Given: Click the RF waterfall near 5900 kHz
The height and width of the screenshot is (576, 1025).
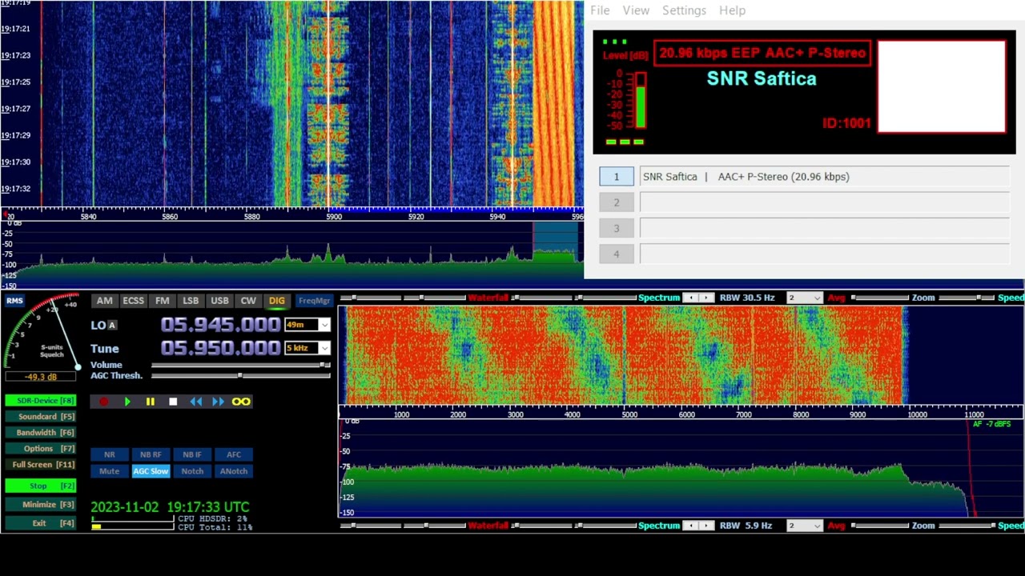Looking at the screenshot, I should [328, 104].
